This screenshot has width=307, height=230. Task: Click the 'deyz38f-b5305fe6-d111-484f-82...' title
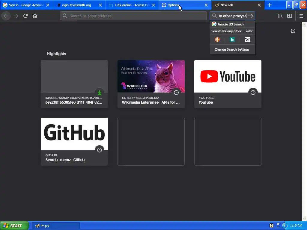[74, 102]
